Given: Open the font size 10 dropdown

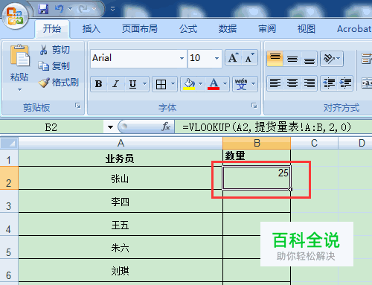Looking at the screenshot, I should pos(217,58).
